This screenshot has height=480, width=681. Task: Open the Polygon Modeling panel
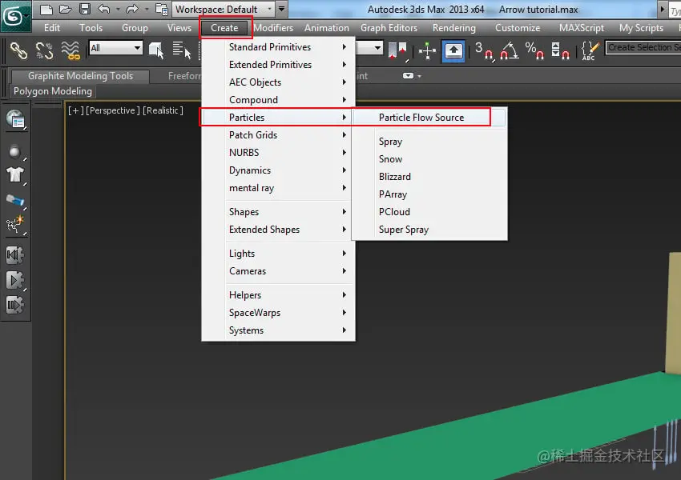tap(53, 91)
